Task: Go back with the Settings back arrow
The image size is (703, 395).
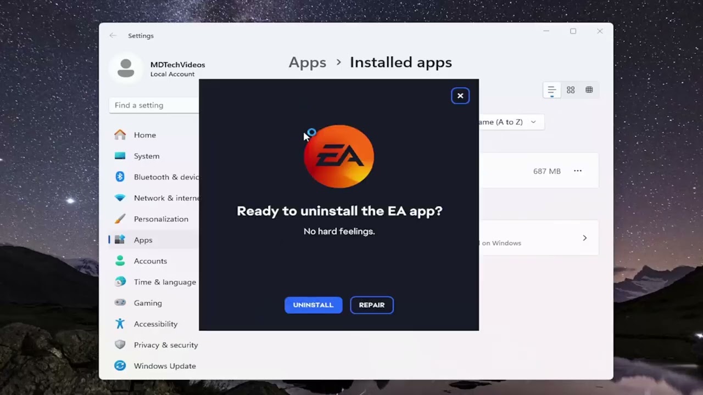Action: (x=113, y=36)
